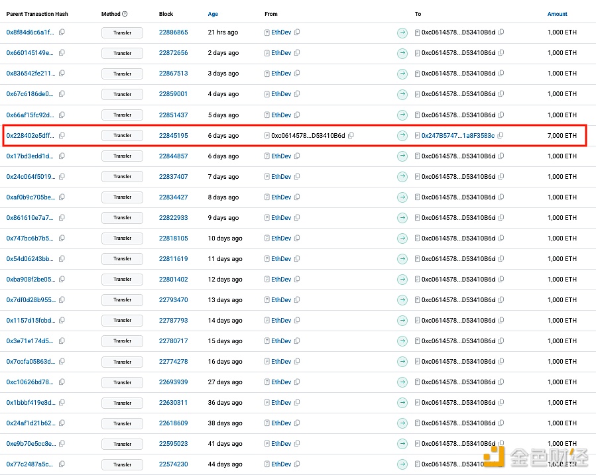Click Transfer button in block 22872656 row
The width and height of the screenshot is (596, 475).
pos(122,53)
